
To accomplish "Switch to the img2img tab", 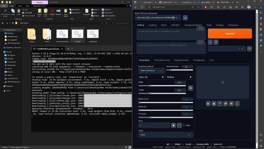I will tap(152, 25).
